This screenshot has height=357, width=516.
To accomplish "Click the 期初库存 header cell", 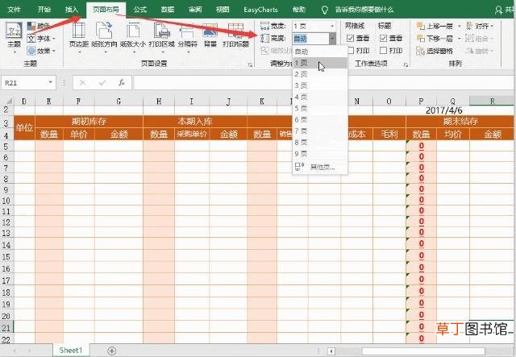I will (x=89, y=122).
